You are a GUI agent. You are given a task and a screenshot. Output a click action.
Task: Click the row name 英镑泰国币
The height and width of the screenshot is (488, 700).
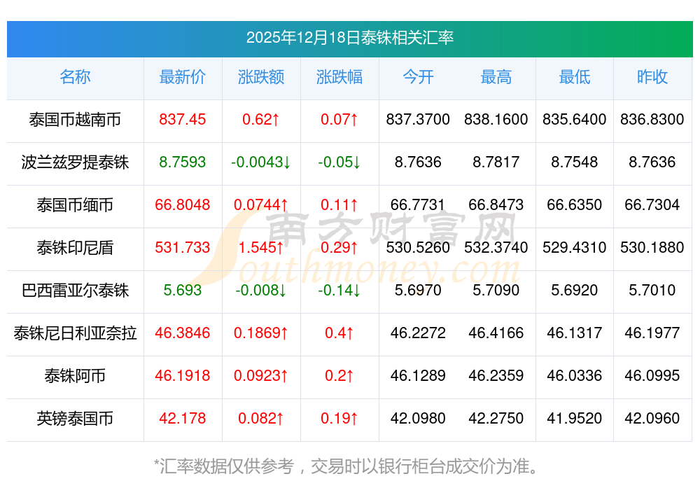[75, 419]
